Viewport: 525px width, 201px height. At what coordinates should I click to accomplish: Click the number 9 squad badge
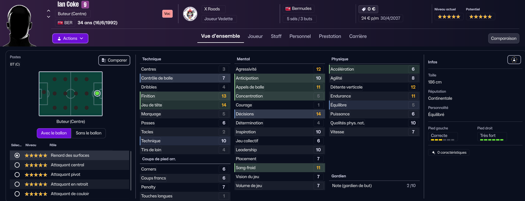85,4
